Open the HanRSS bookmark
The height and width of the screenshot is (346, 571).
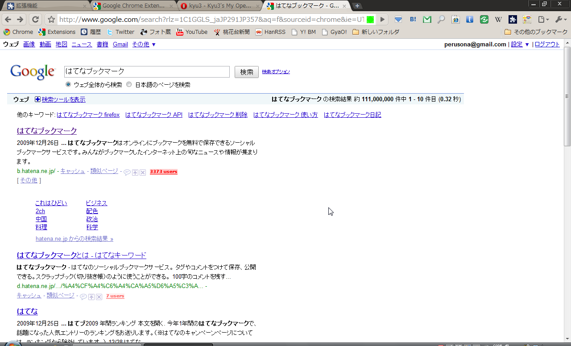pyautogui.click(x=270, y=32)
